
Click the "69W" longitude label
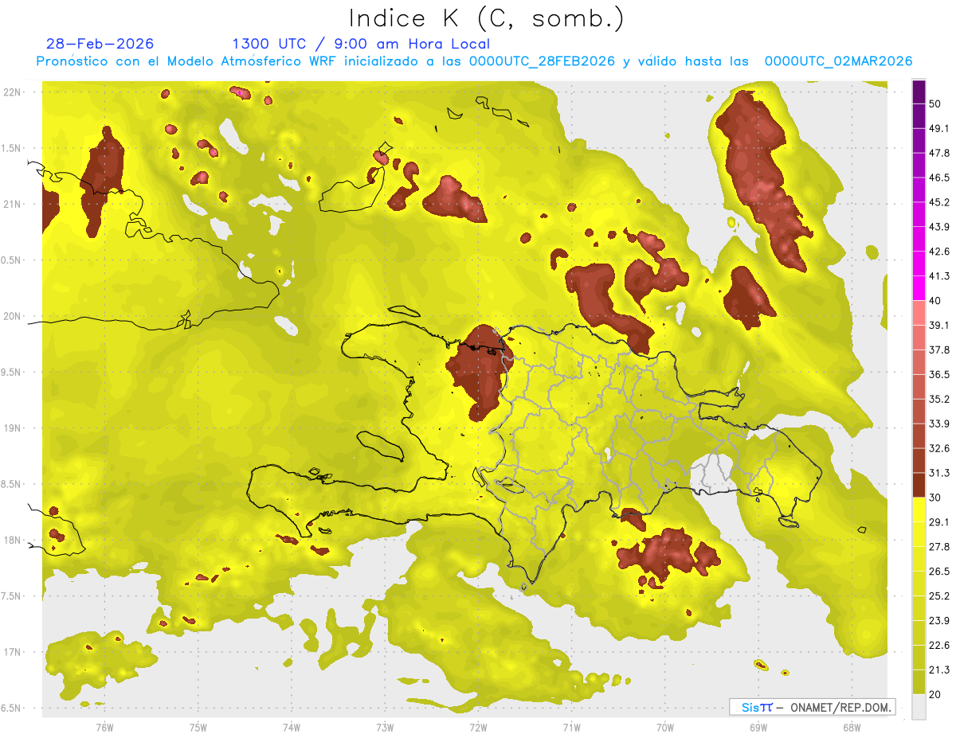pos(758,728)
